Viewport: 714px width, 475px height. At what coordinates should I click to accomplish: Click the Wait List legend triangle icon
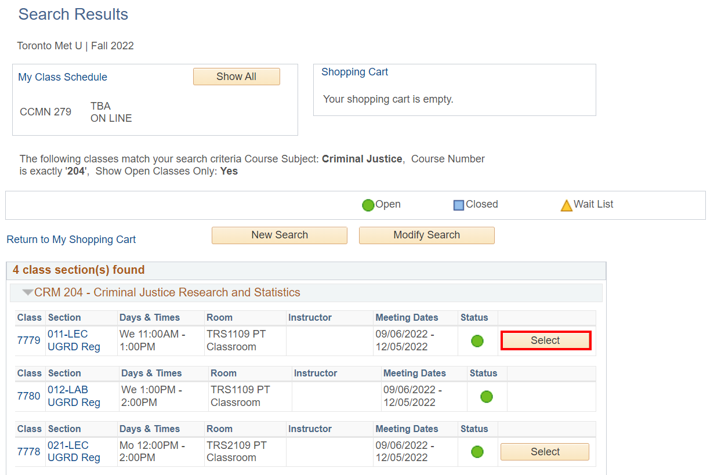pyautogui.click(x=567, y=205)
